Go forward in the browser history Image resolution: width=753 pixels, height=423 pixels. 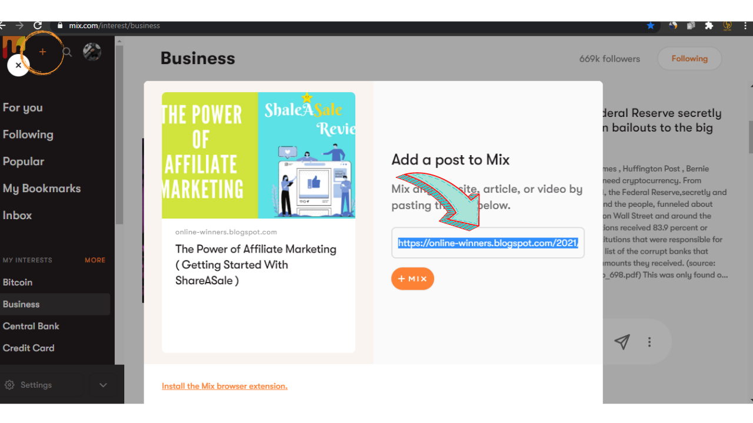(x=19, y=25)
